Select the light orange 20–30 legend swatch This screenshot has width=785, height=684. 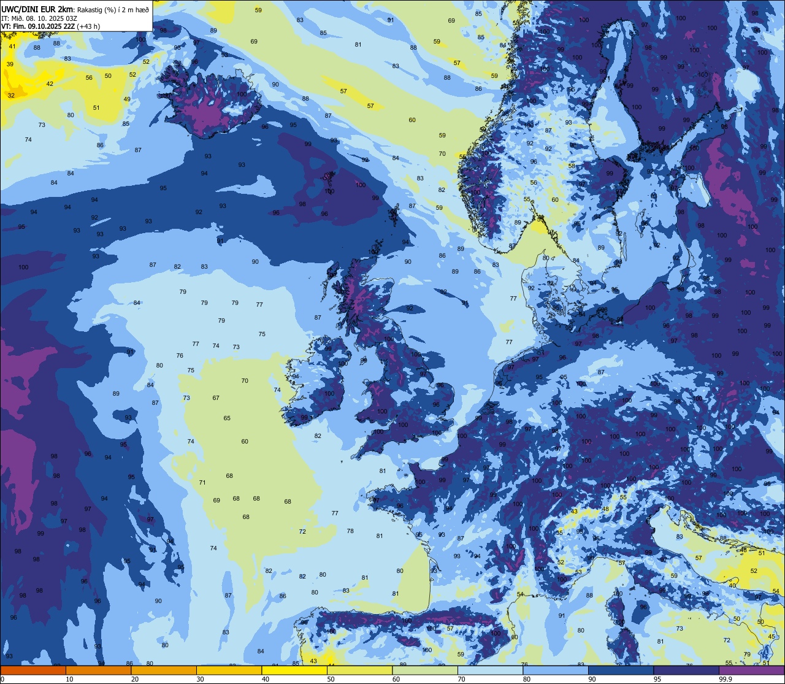[x=164, y=670]
